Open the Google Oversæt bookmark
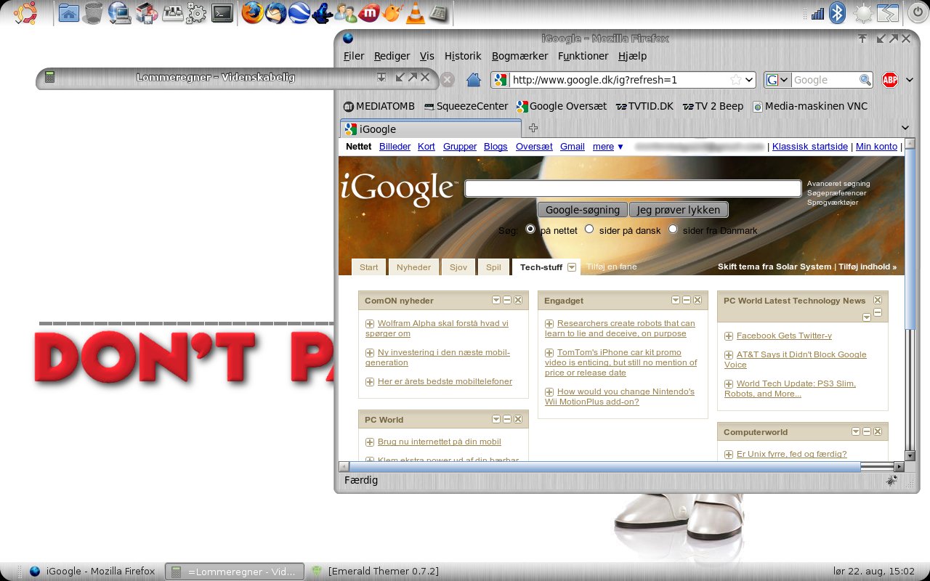This screenshot has height=581, width=930. coord(562,106)
